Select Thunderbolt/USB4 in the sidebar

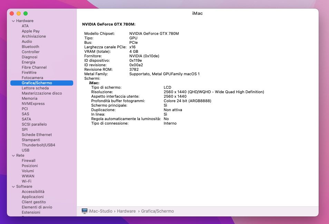[x=38, y=145]
